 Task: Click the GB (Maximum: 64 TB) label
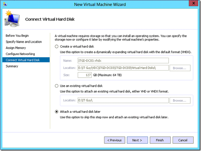[107, 75]
